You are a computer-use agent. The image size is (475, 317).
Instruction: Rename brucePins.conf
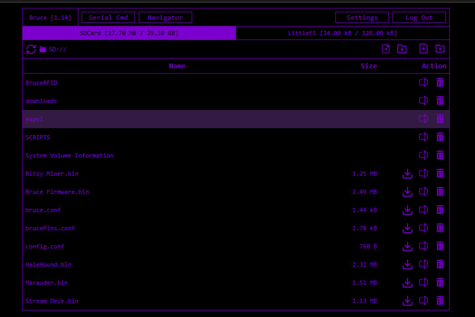click(x=424, y=228)
